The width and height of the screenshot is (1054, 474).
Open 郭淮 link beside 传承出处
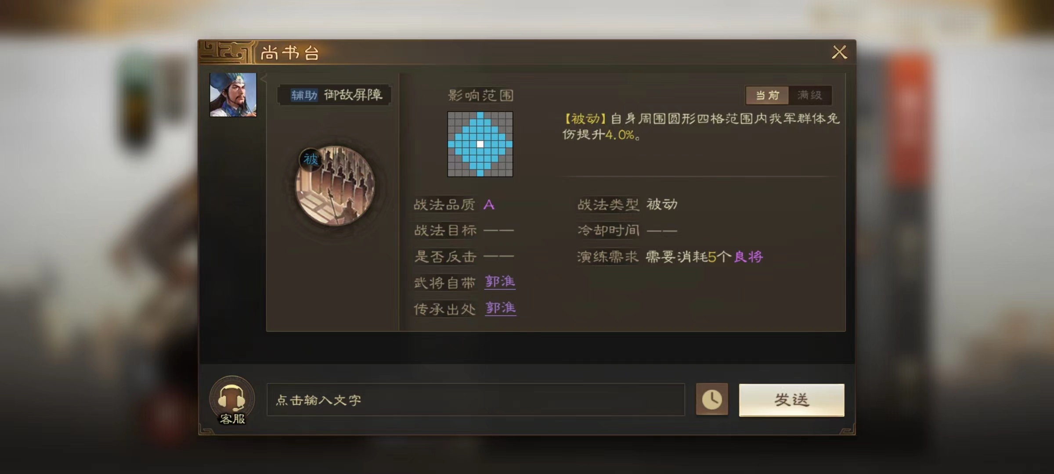[500, 308]
